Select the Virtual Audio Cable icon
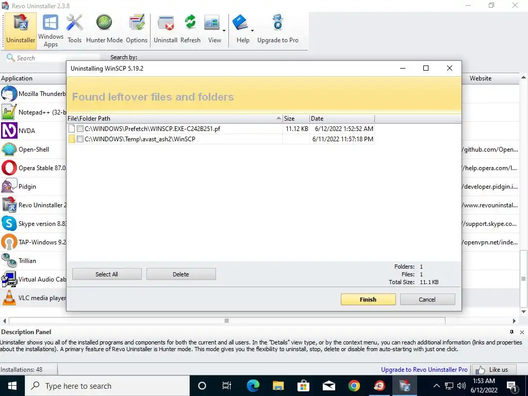This screenshot has width=528, height=396. click(9, 279)
